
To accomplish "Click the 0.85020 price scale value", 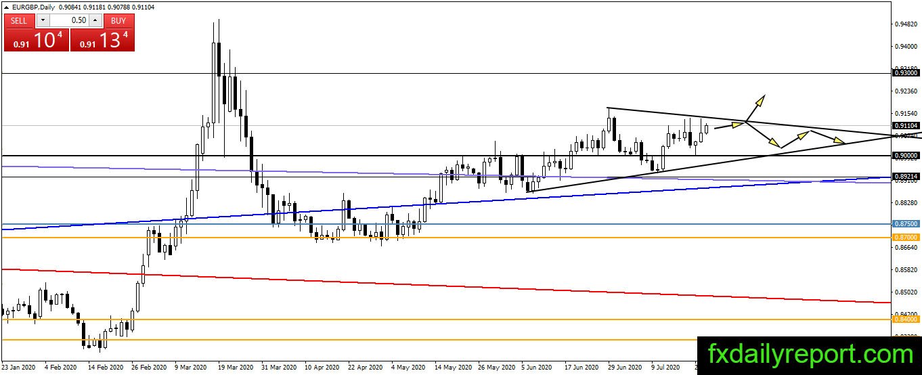I will pos(906,292).
